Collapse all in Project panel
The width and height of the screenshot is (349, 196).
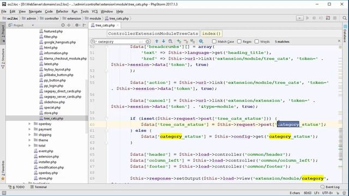coord(69,25)
